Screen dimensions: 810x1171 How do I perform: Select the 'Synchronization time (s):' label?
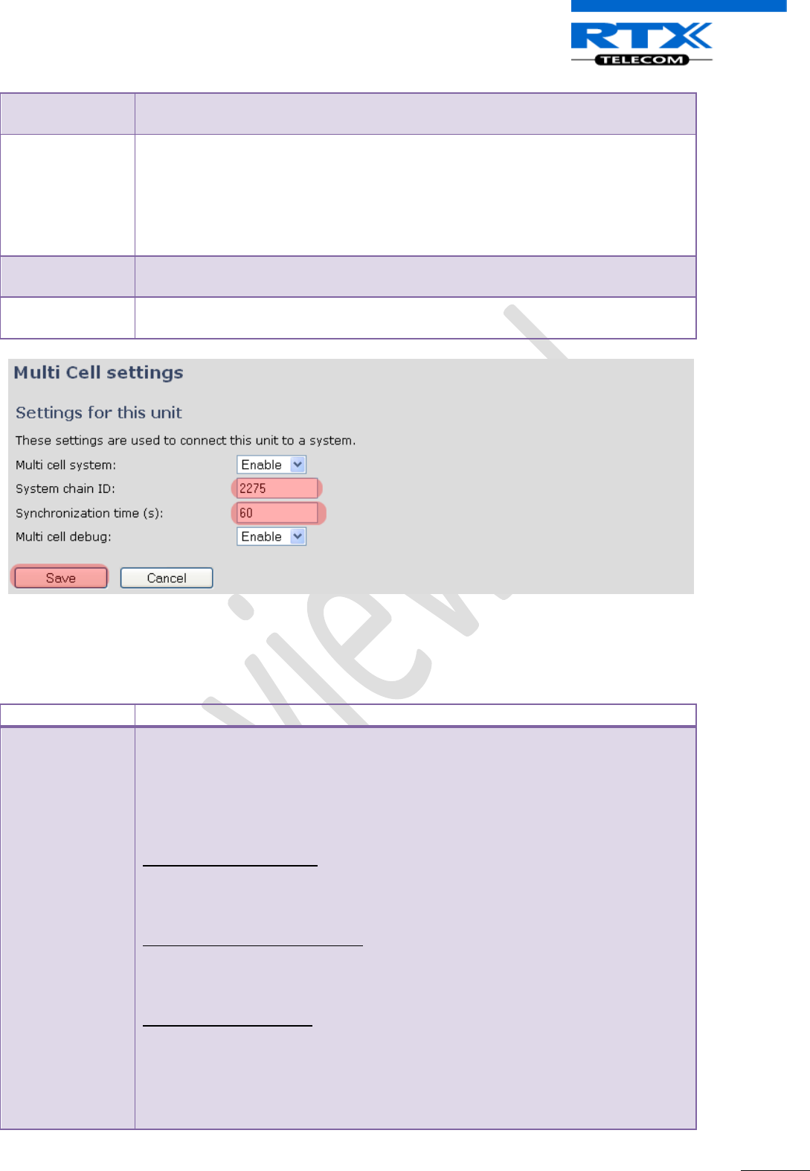point(89,514)
